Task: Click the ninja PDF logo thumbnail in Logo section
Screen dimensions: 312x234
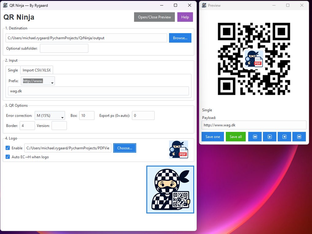Action: point(179,149)
